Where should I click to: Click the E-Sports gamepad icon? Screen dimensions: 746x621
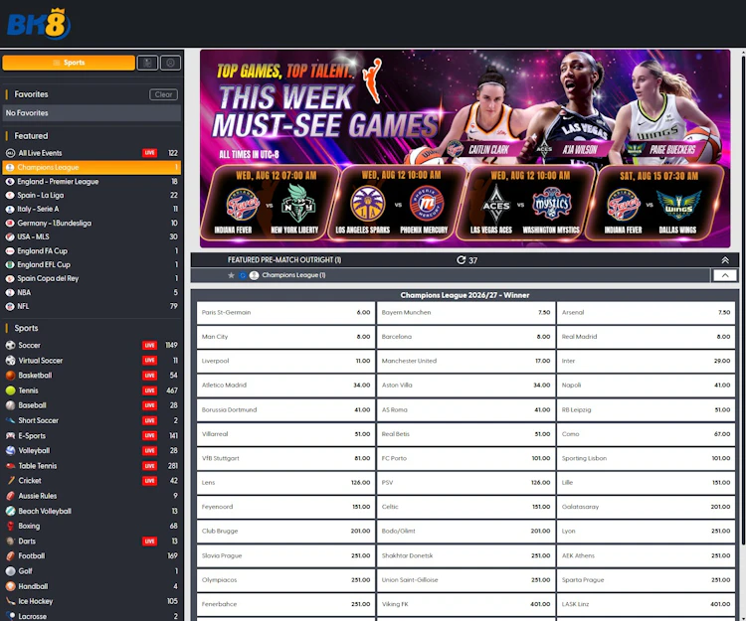(x=11, y=436)
